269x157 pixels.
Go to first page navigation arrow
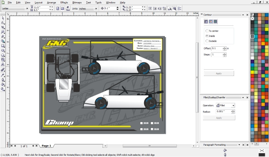click(11, 146)
